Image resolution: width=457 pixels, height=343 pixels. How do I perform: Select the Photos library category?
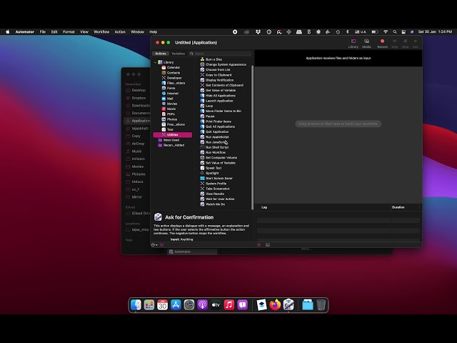(x=171, y=119)
